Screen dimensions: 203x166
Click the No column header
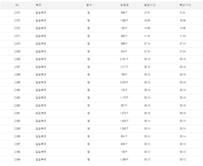(x=17, y=5)
